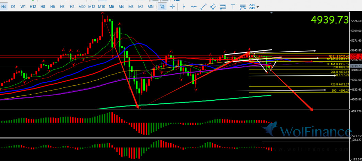
Task: Enable the W1 weekly timeframe
Action: [23, 6]
